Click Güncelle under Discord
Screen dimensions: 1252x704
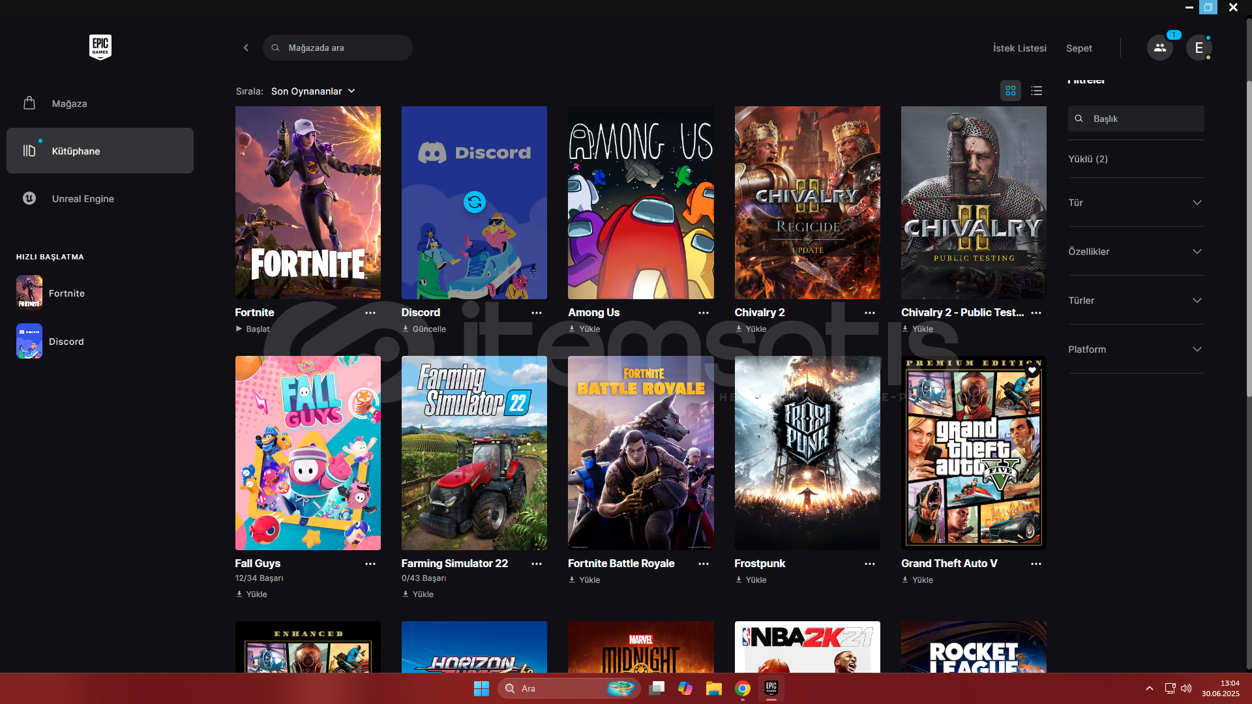(424, 329)
